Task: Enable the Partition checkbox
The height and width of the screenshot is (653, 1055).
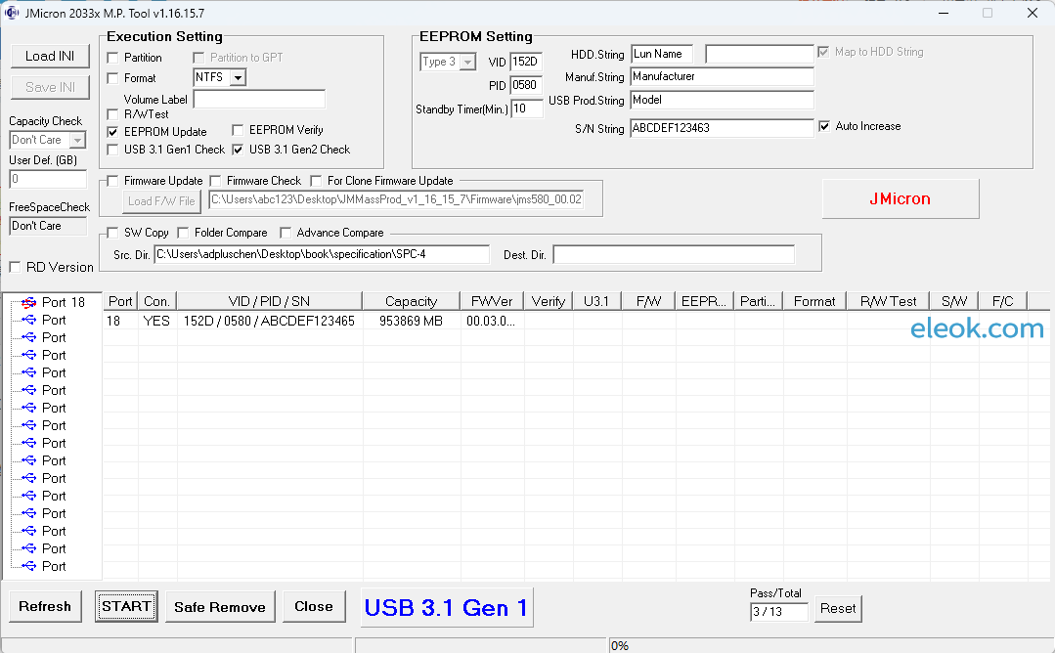Action: pos(113,58)
